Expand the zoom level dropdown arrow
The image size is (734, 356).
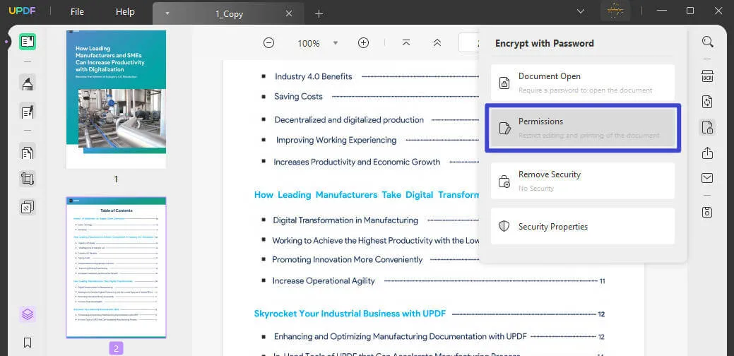(x=336, y=43)
